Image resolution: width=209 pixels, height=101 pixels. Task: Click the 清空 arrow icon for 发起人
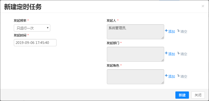click(x=178, y=31)
